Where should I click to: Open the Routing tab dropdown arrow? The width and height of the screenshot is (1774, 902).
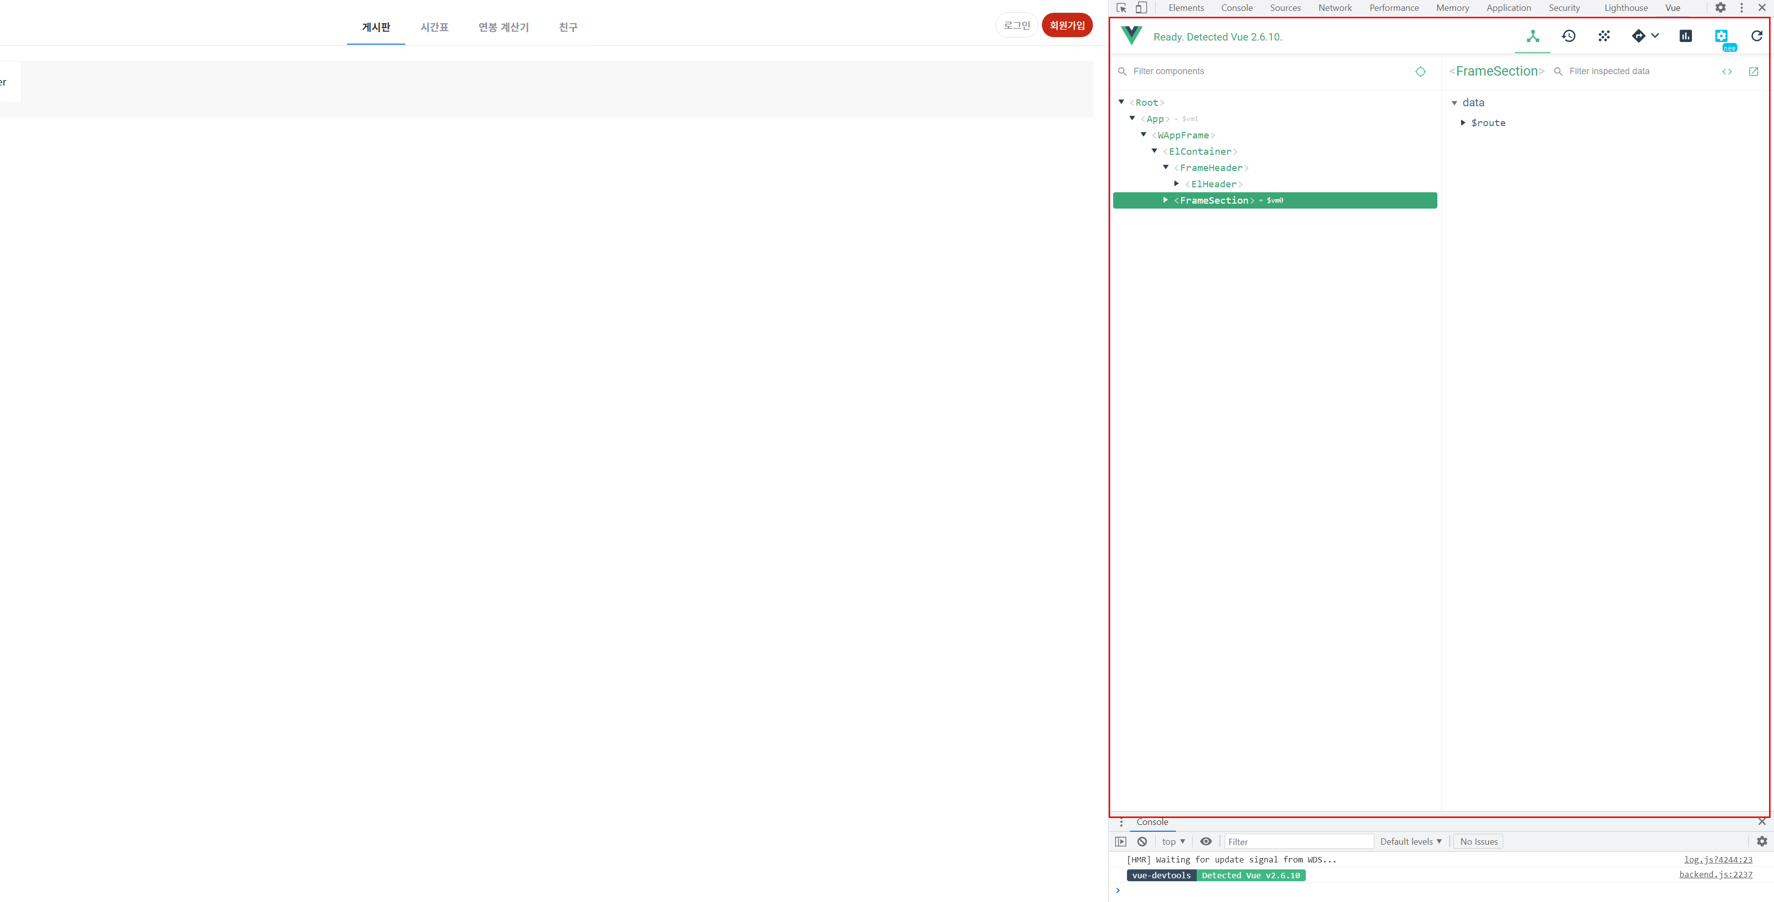(x=1655, y=36)
